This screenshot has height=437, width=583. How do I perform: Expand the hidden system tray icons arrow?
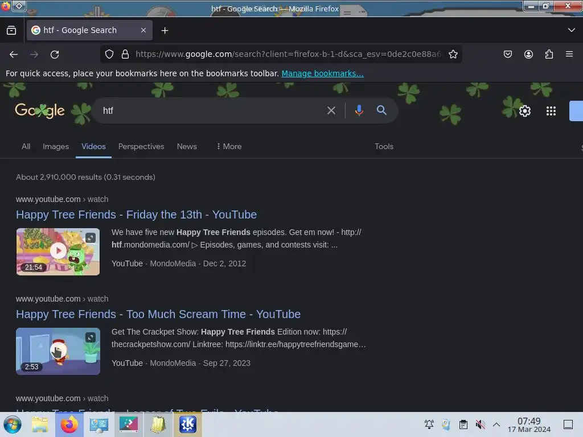(496, 424)
